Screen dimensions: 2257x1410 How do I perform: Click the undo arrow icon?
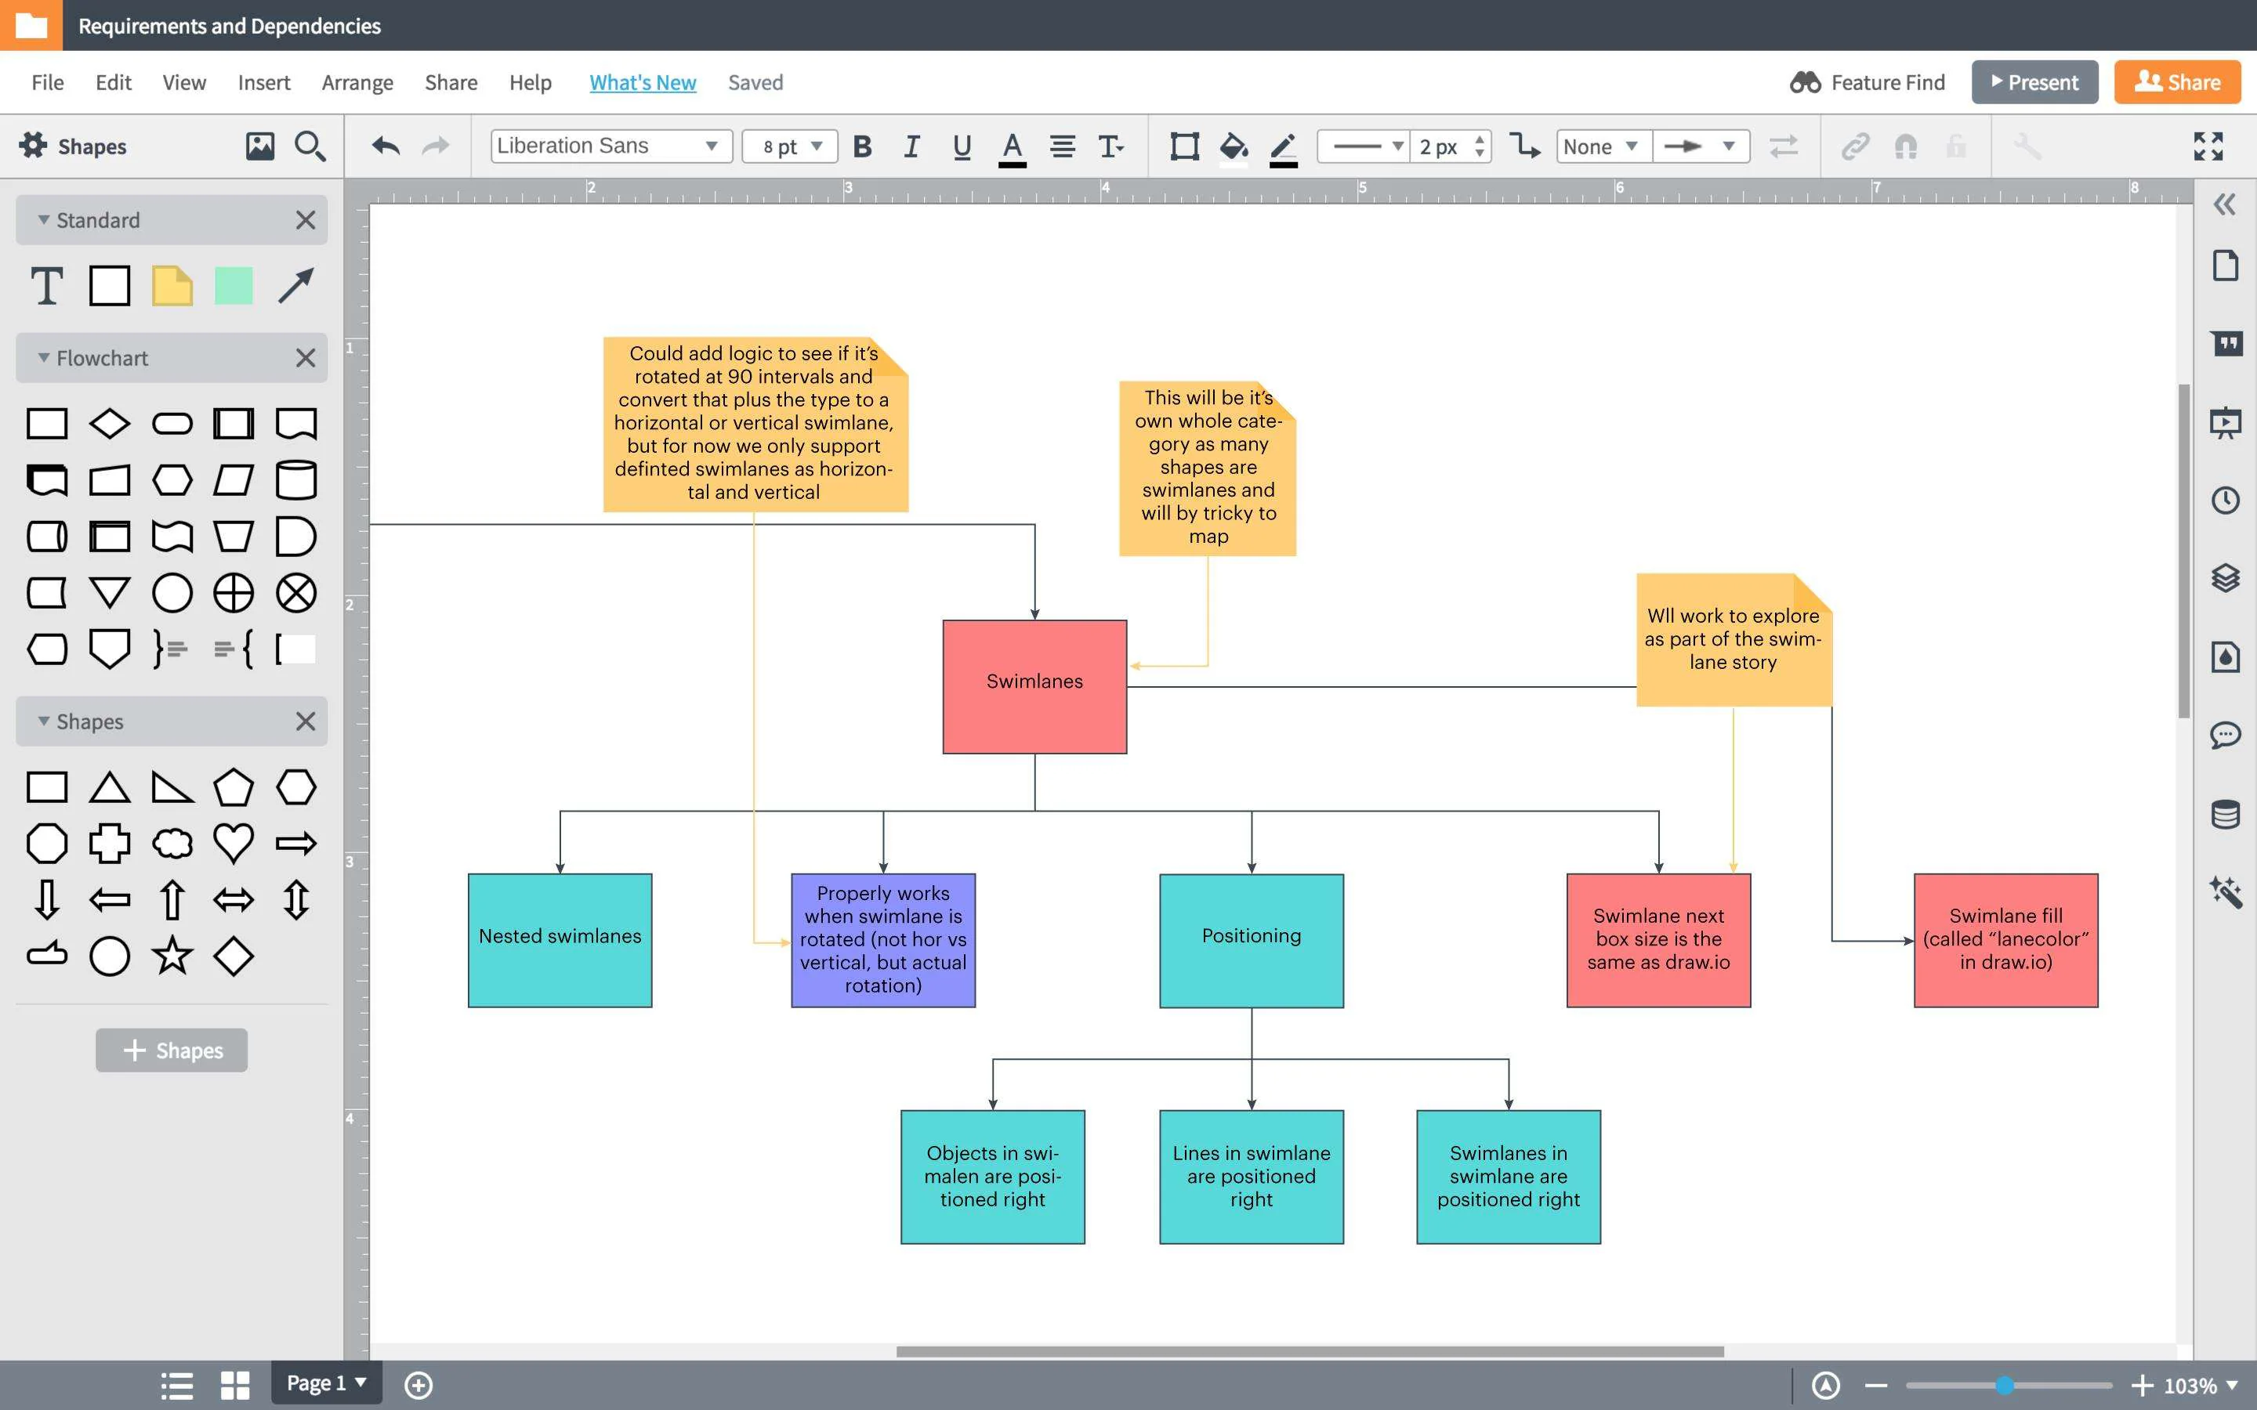(386, 146)
